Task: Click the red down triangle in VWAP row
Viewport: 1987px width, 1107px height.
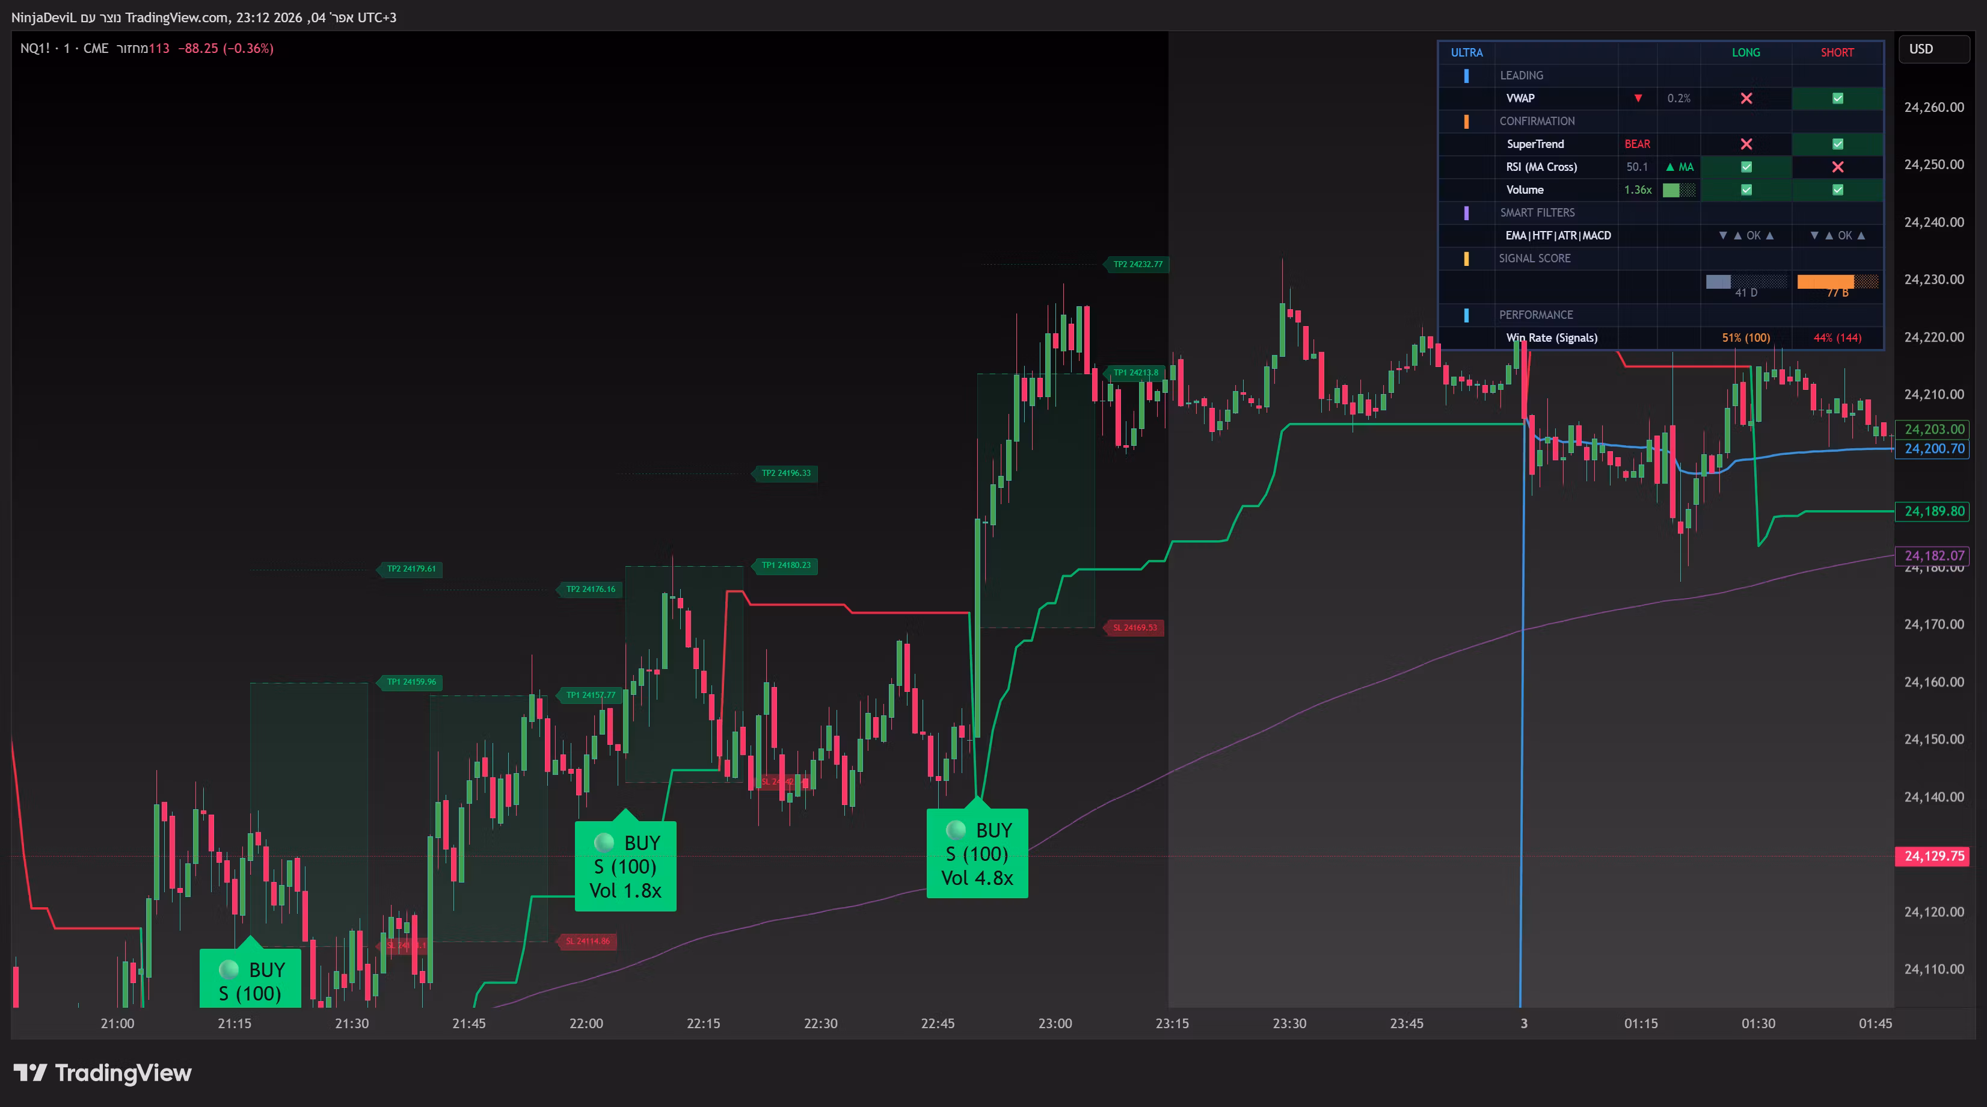Action: (x=1638, y=98)
